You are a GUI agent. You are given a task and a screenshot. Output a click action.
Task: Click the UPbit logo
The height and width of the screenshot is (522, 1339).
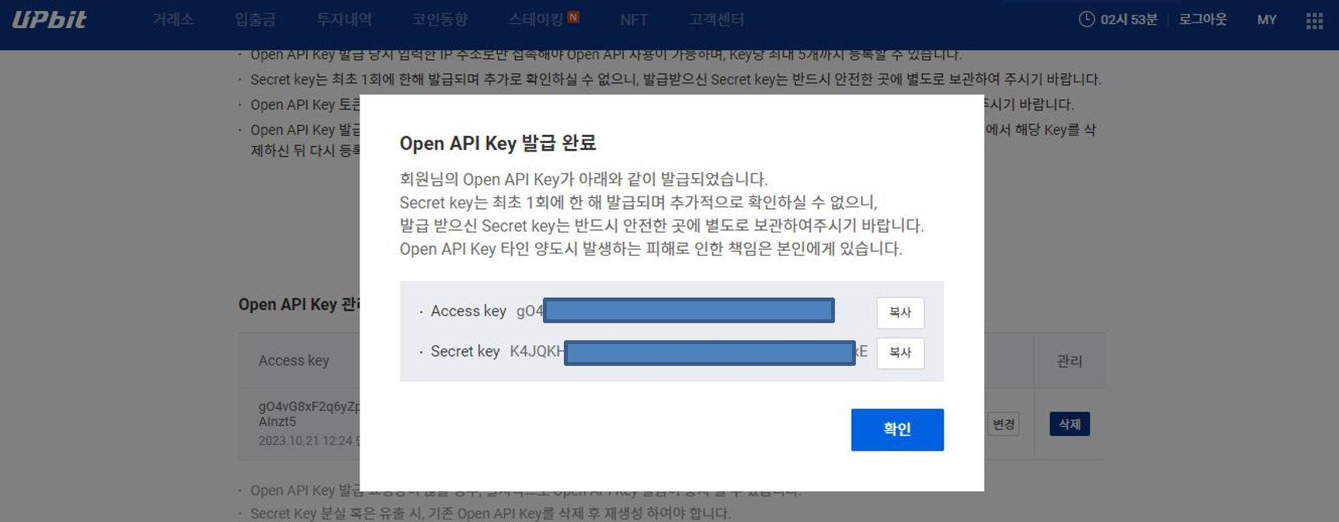49,19
